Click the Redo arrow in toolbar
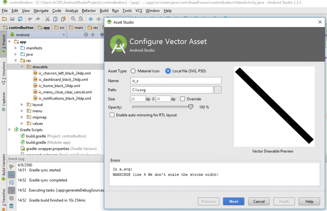This screenshot has height=211, width=327. 38,19
